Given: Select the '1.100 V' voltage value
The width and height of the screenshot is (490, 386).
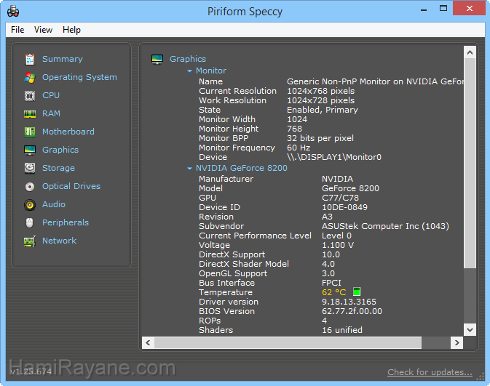Looking at the screenshot, I should coord(338,245).
